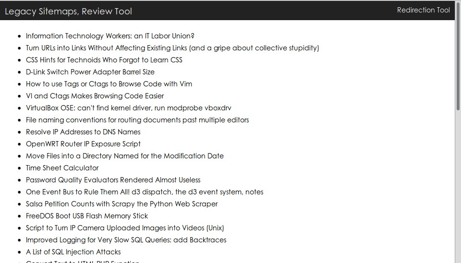The image size is (461, 263).
Task: Open D-Link Switch Power Adapter Barrel Size
Action: (x=90, y=72)
